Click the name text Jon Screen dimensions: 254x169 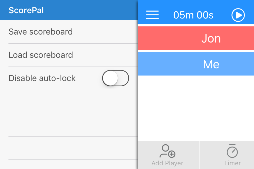[211, 39]
